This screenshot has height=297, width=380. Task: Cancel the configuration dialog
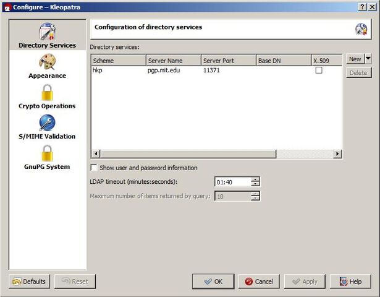pyautogui.click(x=259, y=282)
